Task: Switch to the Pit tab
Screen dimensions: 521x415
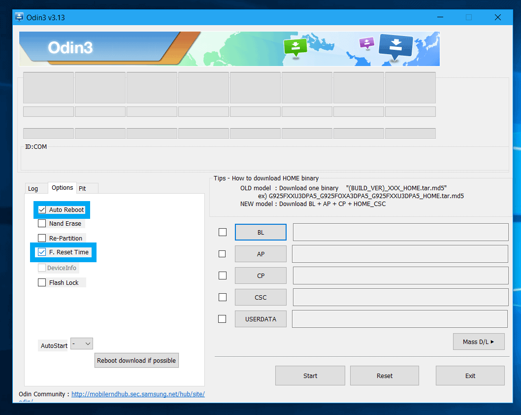Action: click(82, 189)
